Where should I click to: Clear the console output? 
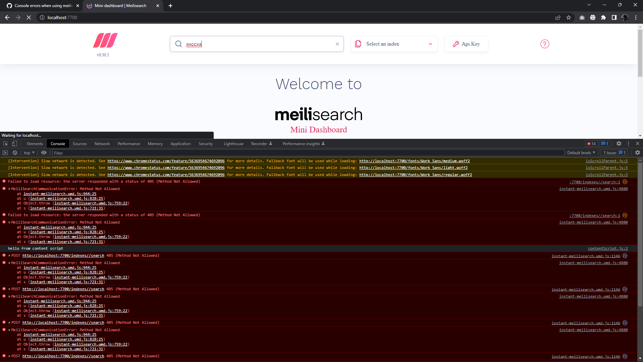(15, 153)
